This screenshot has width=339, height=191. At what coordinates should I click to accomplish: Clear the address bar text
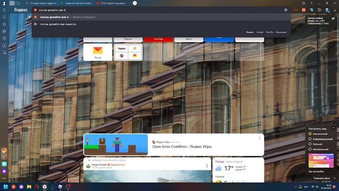[x=286, y=10]
